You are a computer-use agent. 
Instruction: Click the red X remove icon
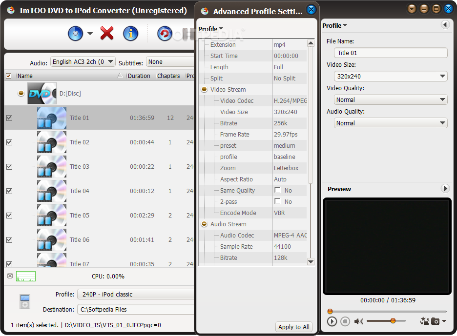click(107, 33)
